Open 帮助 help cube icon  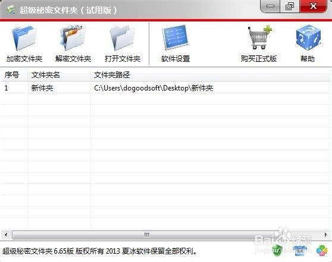click(x=308, y=38)
